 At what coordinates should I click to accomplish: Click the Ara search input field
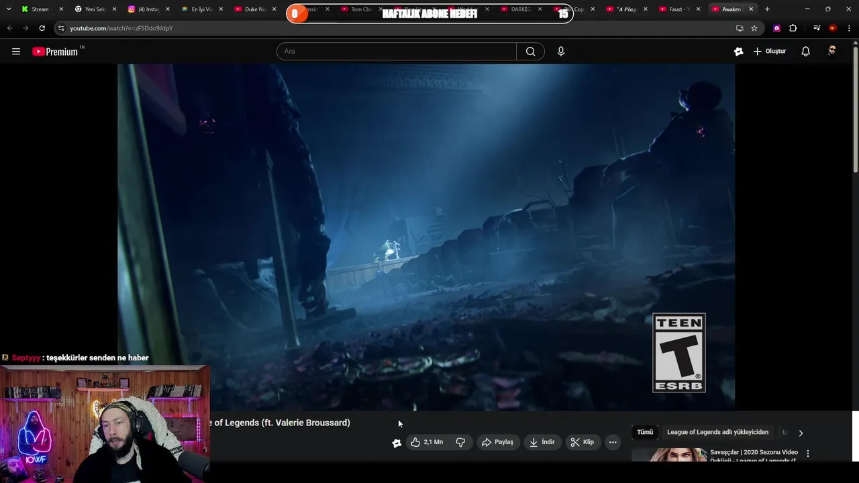[x=396, y=52]
